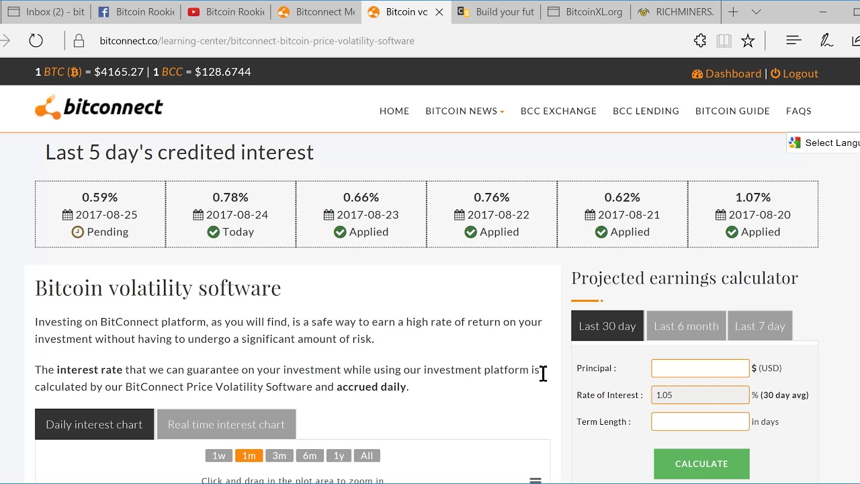This screenshot has height=484, width=860.
Task: Click the Dashboard gauge icon
Action: point(697,74)
